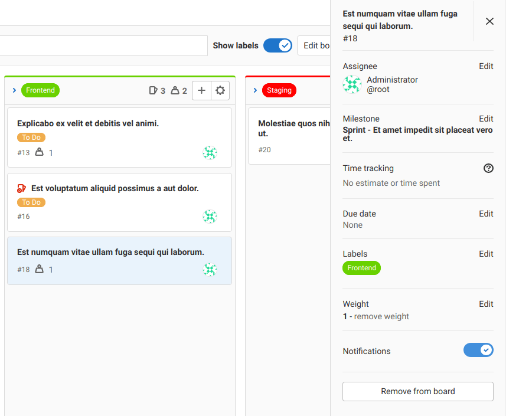Edit the Labels section in sidebar
This screenshot has height=416, width=506.
tap(486, 254)
